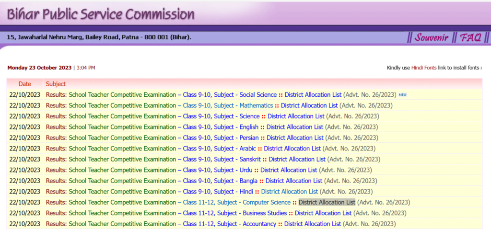This screenshot has width=491, height=230.
Task: Click the date cell in Computer Science row
Action: click(25, 203)
